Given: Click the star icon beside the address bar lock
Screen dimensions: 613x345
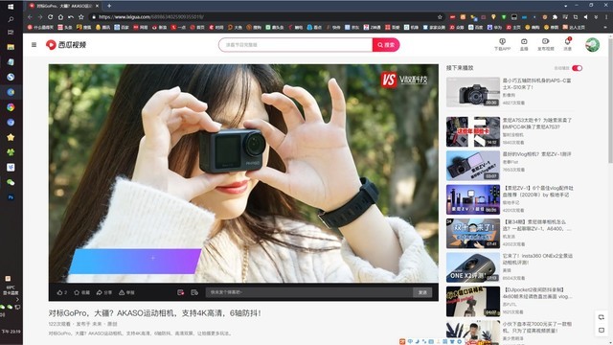Looking at the screenshot, I should click(x=80, y=17).
